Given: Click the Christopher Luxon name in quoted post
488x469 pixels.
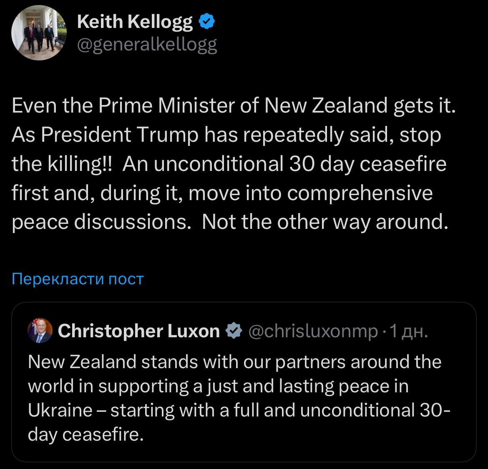Looking at the screenshot, I should pyautogui.click(x=138, y=331).
